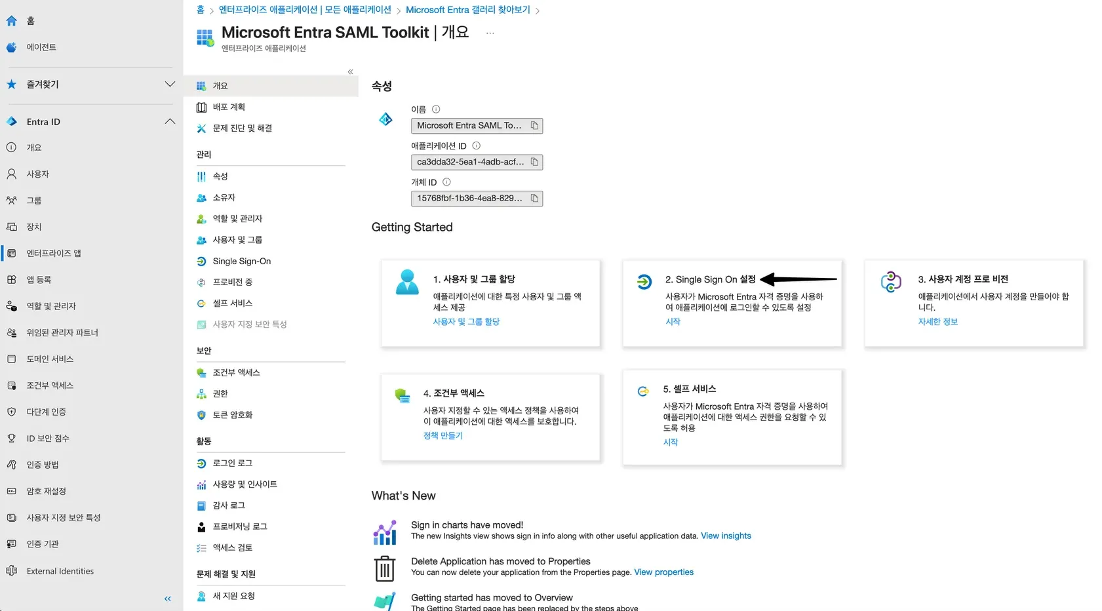This screenshot has width=1102, height=611.
Task: Click the View properties link
Action: 663,572
